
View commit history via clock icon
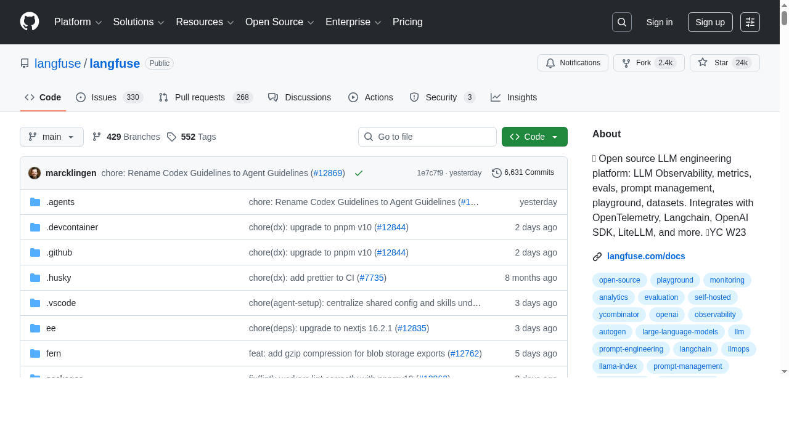pyautogui.click(x=496, y=173)
